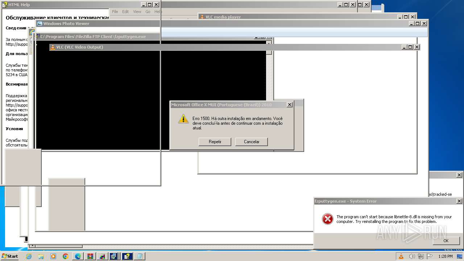Open Windows Media Player from the taskbar
Viewport: 464px width, 261px height.
click(x=53, y=256)
